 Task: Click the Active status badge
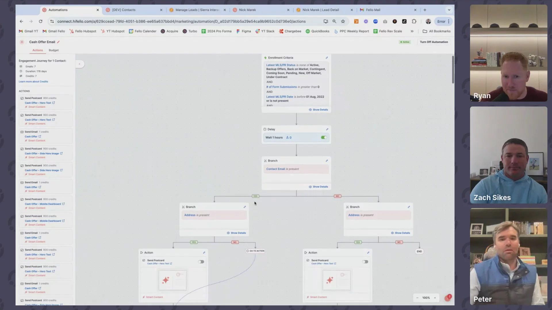[x=405, y=42]
